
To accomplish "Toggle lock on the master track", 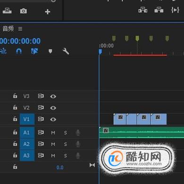I will tap(15, 167).
